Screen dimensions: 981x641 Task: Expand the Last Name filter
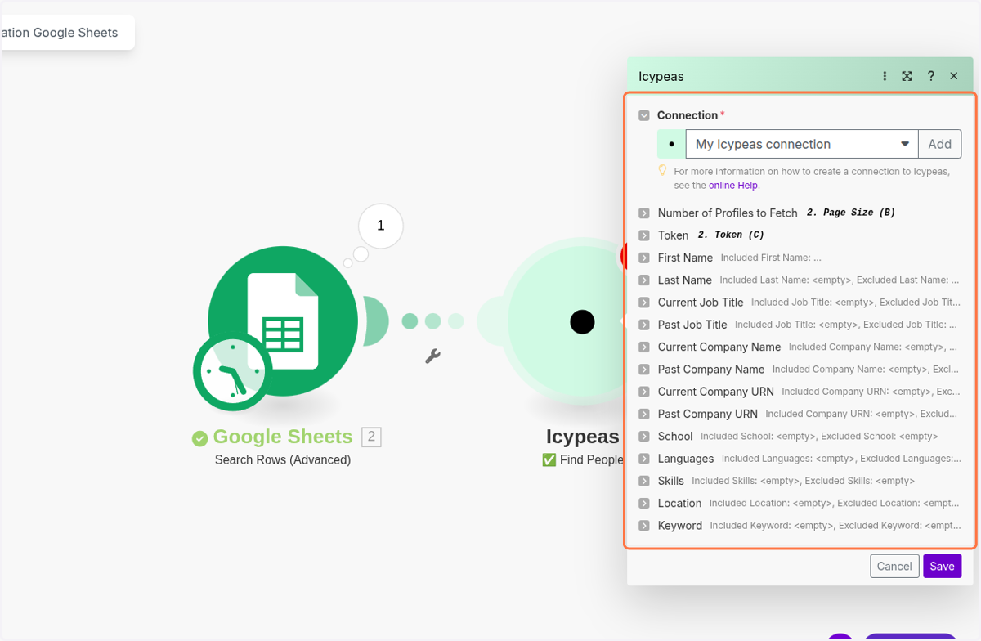pos(644,280)
